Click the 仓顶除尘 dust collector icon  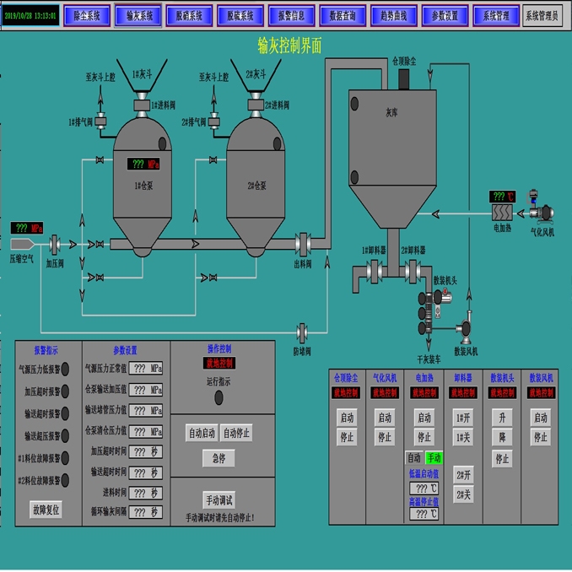403,78
